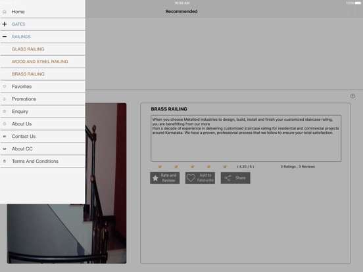Click the third rating star

click(193, 166)
